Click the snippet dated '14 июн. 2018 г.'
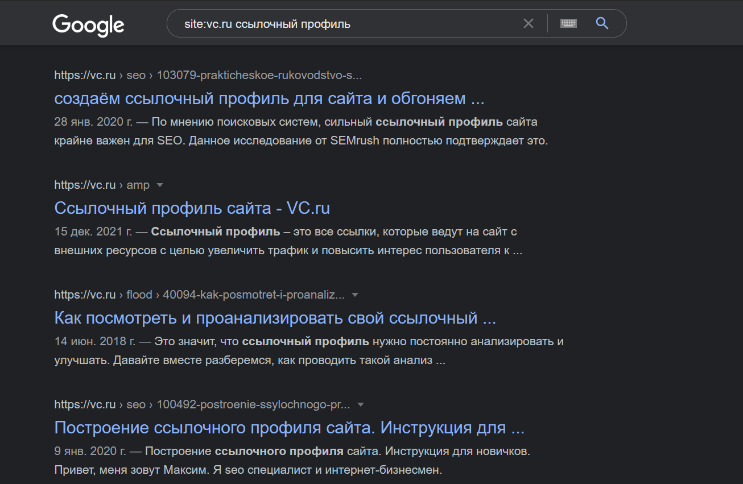743x484 pixels. 309,351
